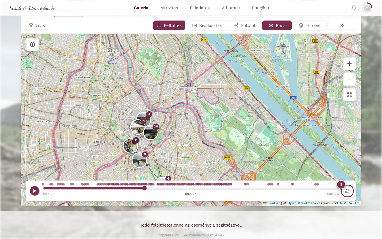
Task: Play the timeline animation
Action: 34,191
